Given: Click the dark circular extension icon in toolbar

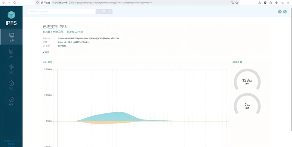Looking at the screenshot, I should click(x=265, y=3).
